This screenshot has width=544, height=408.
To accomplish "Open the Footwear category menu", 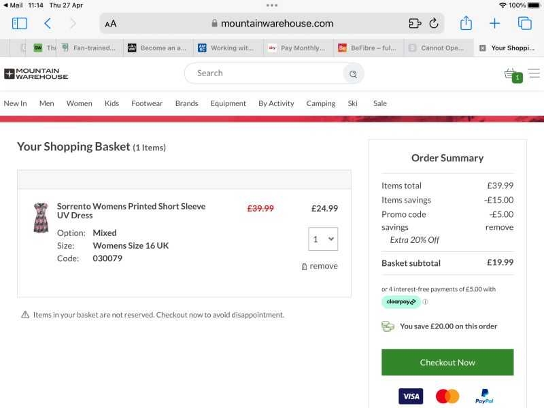I will pos(147,103).
